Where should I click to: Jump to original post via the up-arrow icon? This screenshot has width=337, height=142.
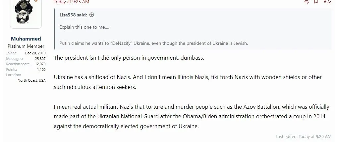[x=92, y=15]
